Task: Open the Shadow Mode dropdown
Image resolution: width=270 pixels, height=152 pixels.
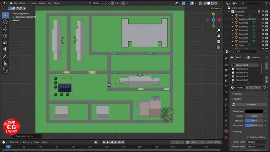Action: [x=257, y=147]
